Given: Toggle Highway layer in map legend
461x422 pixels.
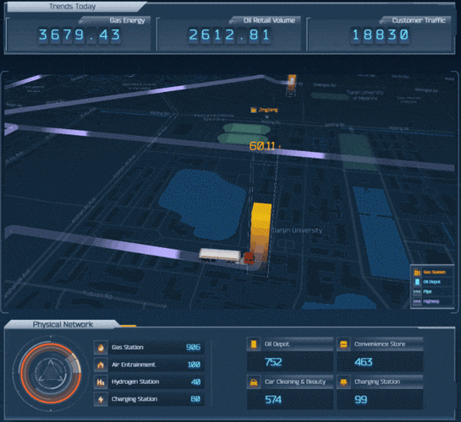Looking at the screenshot, I should (x=431, y=301).
